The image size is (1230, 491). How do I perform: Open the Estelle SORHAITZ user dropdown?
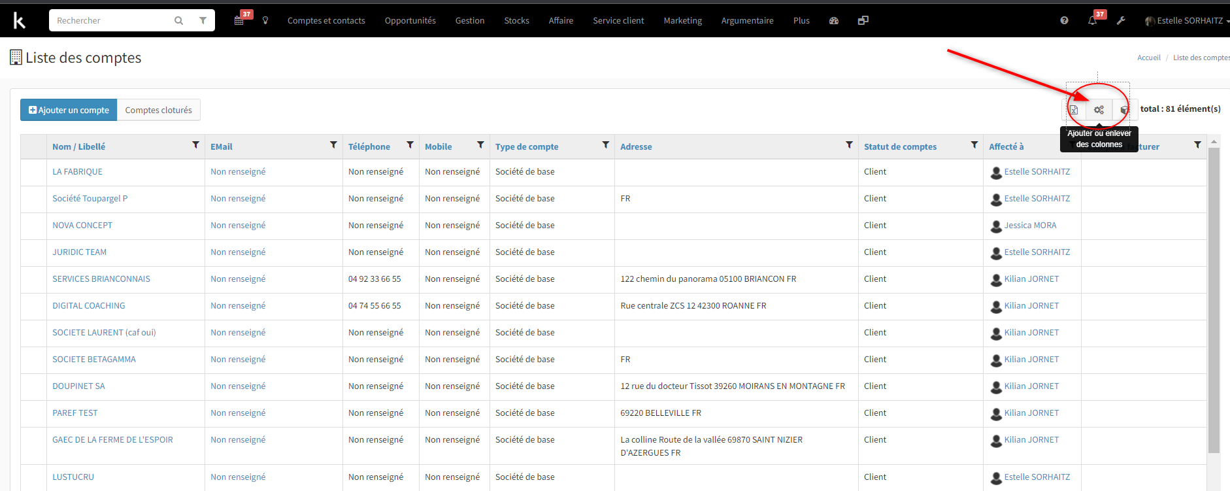(1187, 21)
